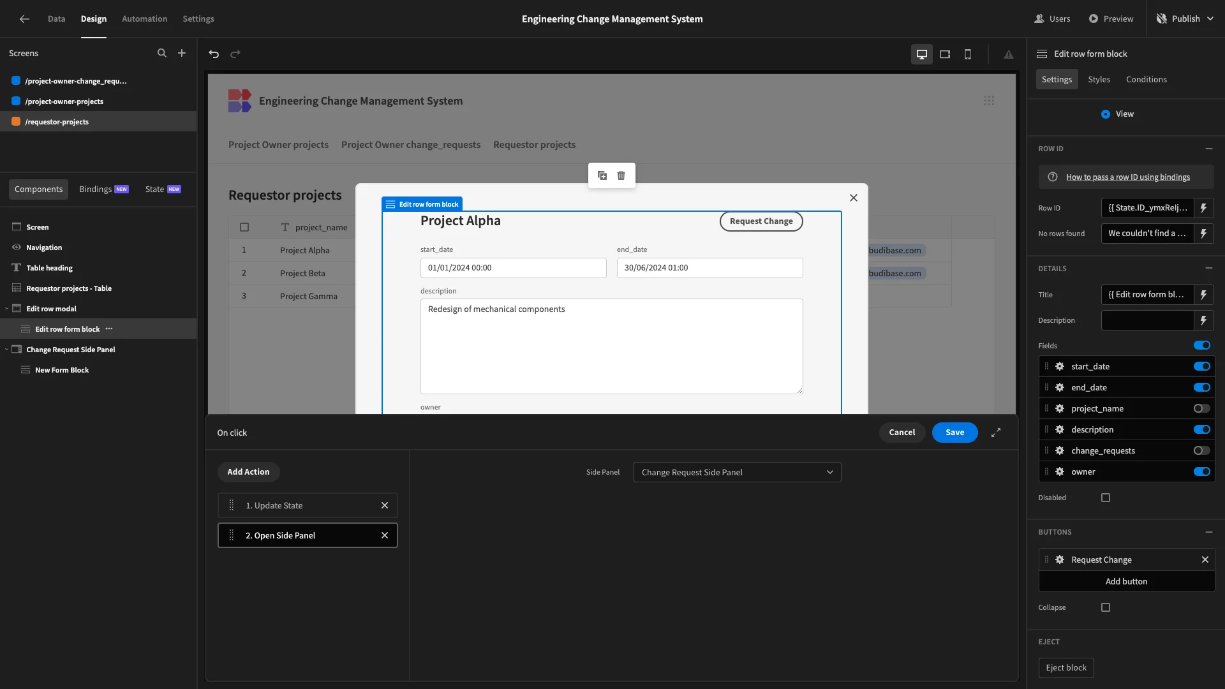Open the app grid menu icon

[x=990, y=101]
